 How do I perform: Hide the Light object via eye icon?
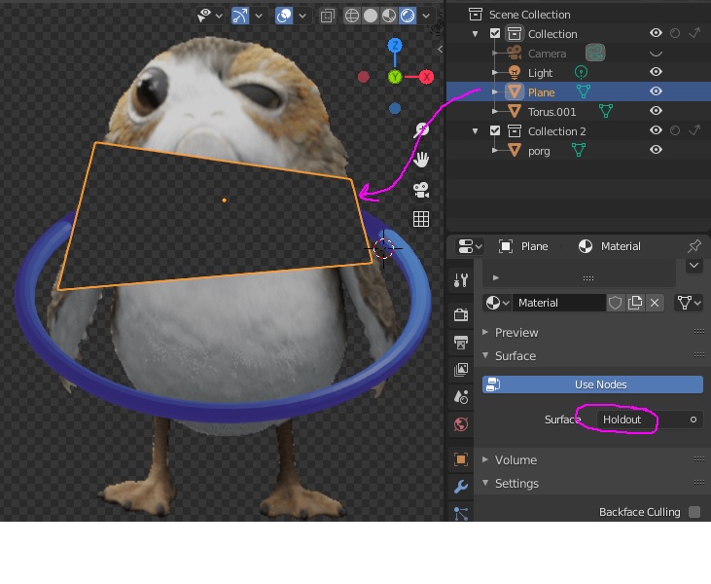[656, 72]
